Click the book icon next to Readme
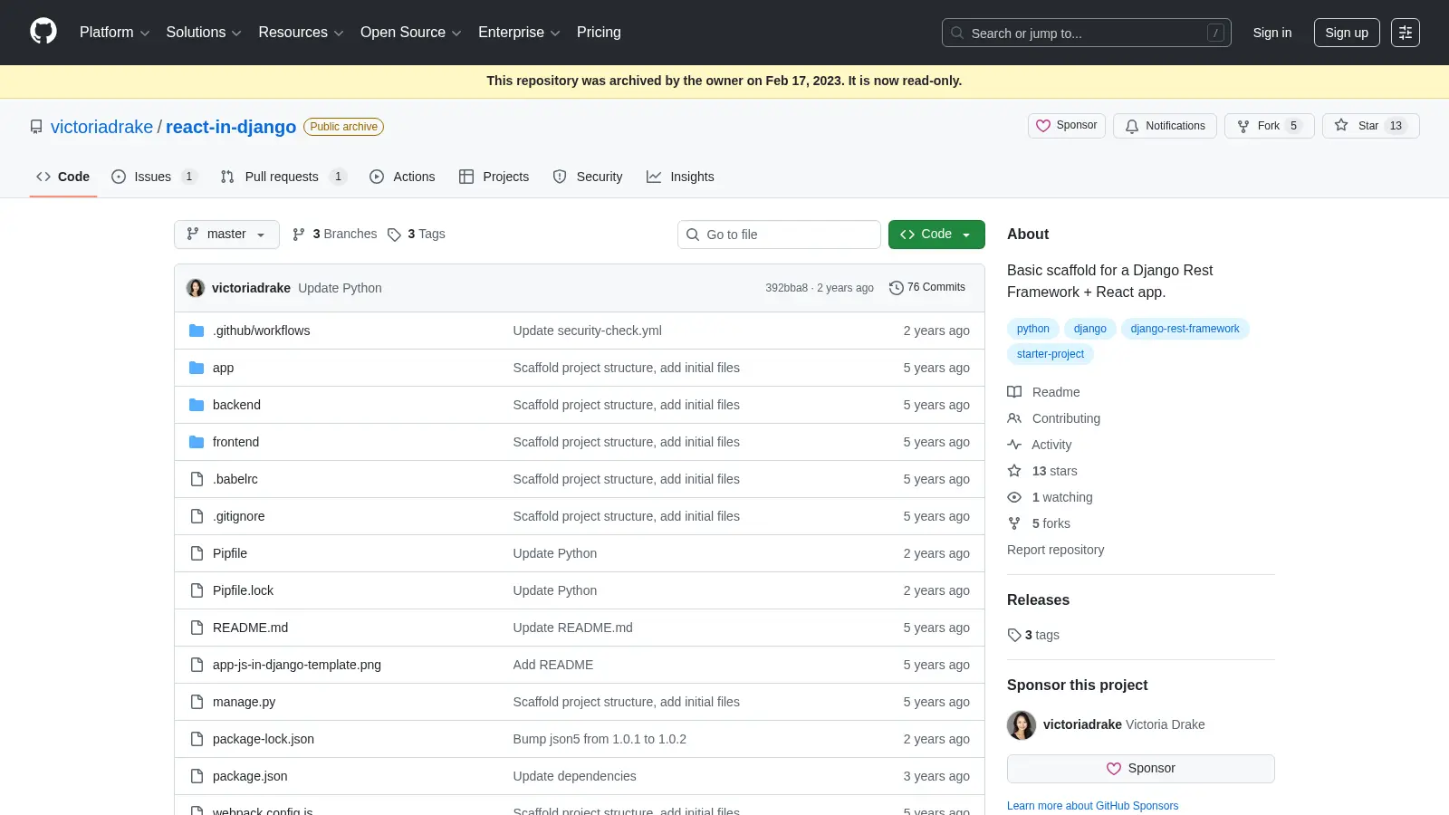Viewport: 1449px width, 815px height. (x=1014, y=392)
